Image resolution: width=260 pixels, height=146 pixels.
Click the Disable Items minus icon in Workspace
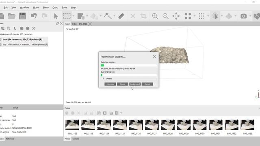(x=28, y=28)
